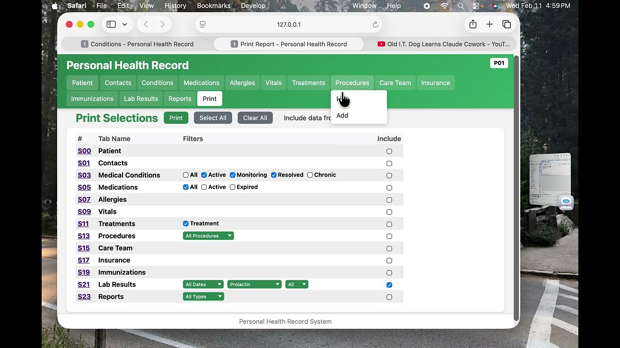Uncheck Medical Conditions Active filter
This screenshot has width=620, height=348.
204,175
